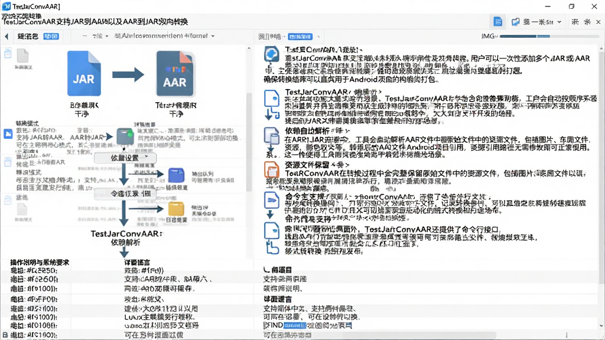Screen dimensions: 605x340
Task: Select the left panel tab with bold label
Action: tap(28, 36)
